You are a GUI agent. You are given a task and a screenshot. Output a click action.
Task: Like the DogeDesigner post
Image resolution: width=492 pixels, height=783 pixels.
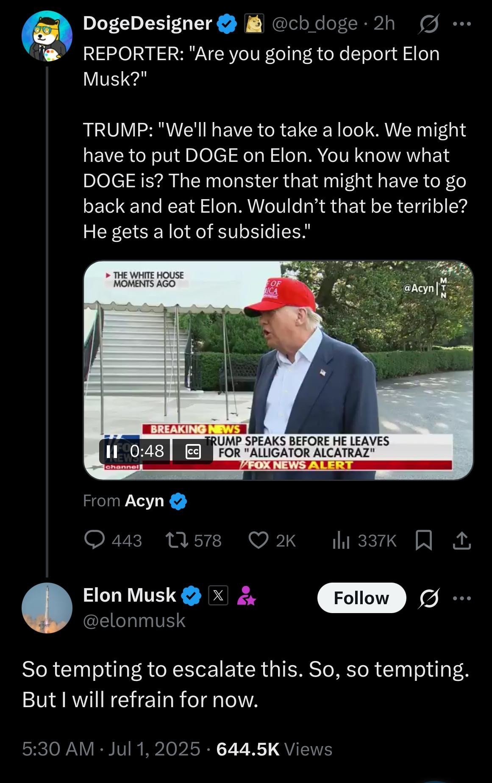coord(258,540)
